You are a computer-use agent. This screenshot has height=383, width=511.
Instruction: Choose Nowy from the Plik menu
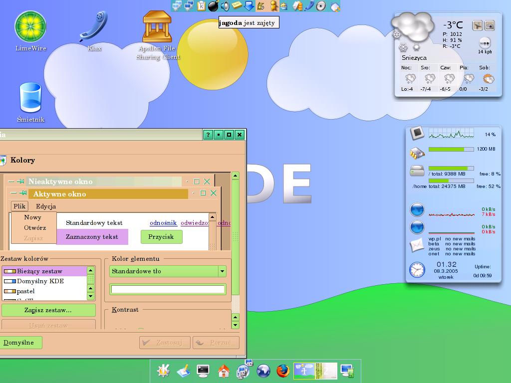pyautogui.click(x=32, y=217)
